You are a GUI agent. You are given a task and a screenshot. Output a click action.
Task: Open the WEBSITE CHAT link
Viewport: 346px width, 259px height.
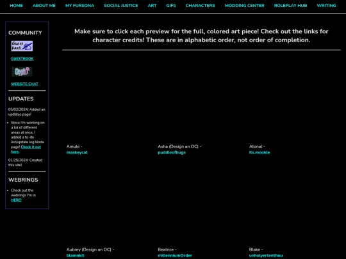click(x=25, y=84)
